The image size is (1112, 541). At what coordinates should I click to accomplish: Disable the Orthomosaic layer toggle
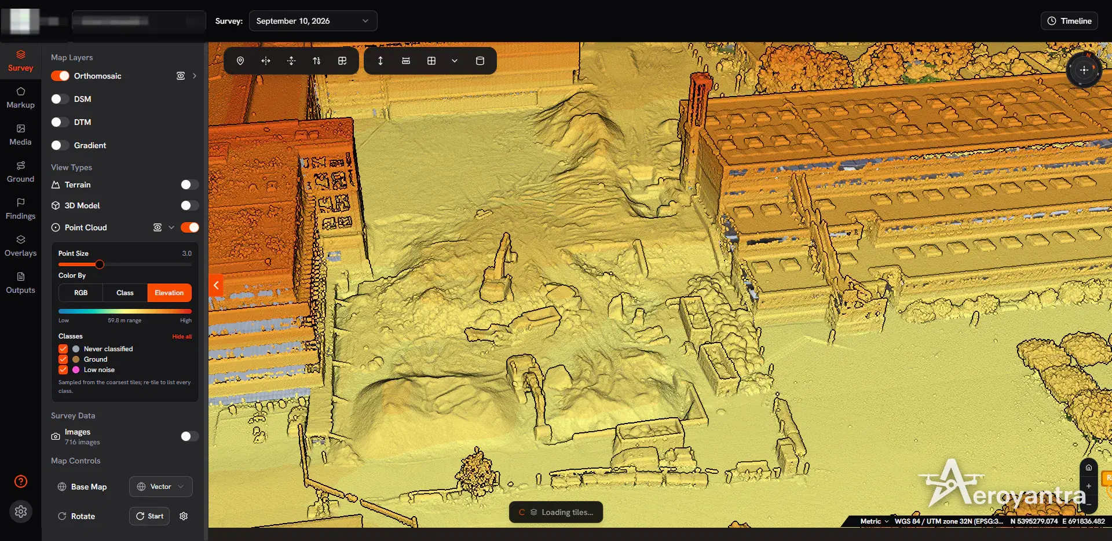[60, 76]
